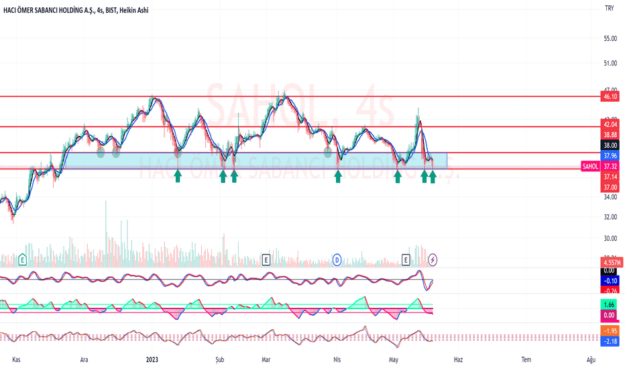Click the 51.00 price scale value
Screen dimensions: 625x368
pos(610,64)
